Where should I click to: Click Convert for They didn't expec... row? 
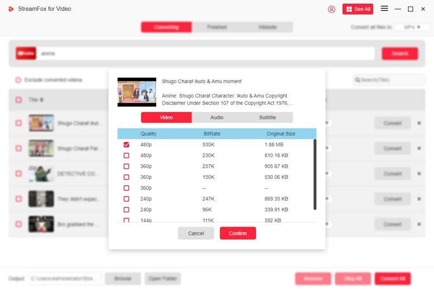[x=392, y=199]
